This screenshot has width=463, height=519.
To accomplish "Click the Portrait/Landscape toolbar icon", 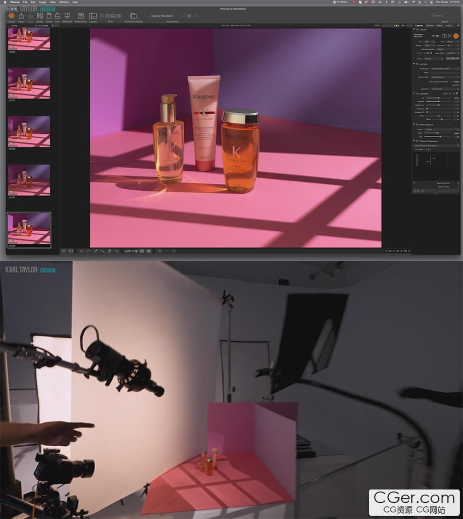I will coord(133,16).
